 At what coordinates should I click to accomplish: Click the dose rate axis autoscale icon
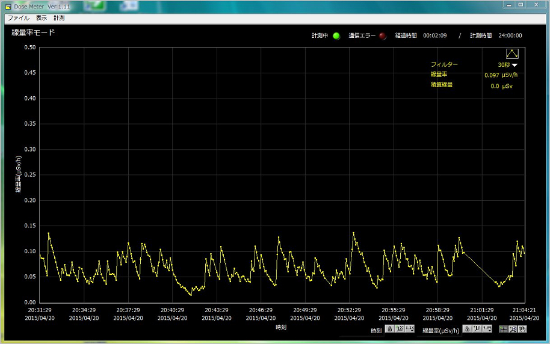tap(477, 329)
